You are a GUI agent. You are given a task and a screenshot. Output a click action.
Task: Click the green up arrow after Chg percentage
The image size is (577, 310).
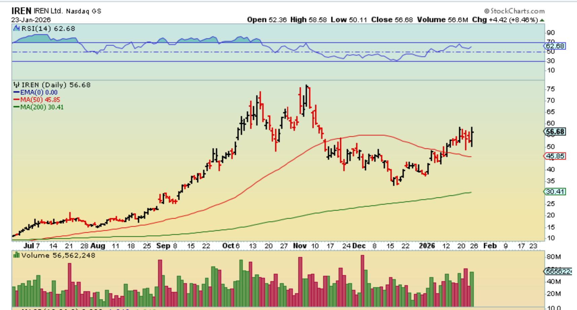[542, 20]
